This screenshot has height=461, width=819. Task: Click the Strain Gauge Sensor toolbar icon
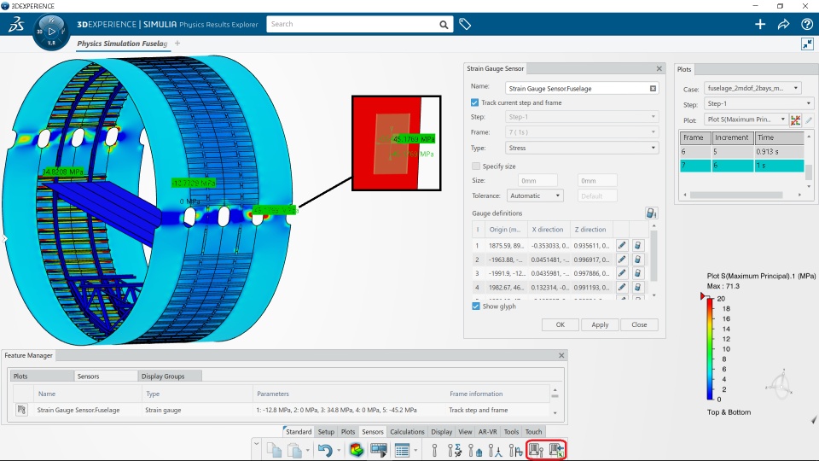pyautogui.click(x=536, y=450)
